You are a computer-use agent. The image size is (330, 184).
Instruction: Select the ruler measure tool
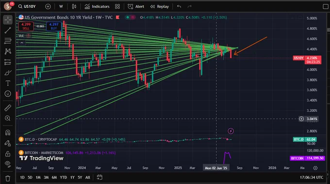point(8,108)
